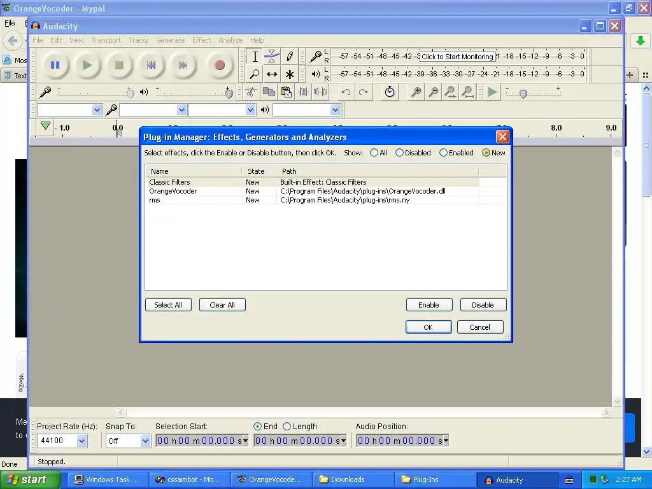Screen dimensions: 652x489
Task: Click the Fit Selection zoom icon
Action: point(450,92)
